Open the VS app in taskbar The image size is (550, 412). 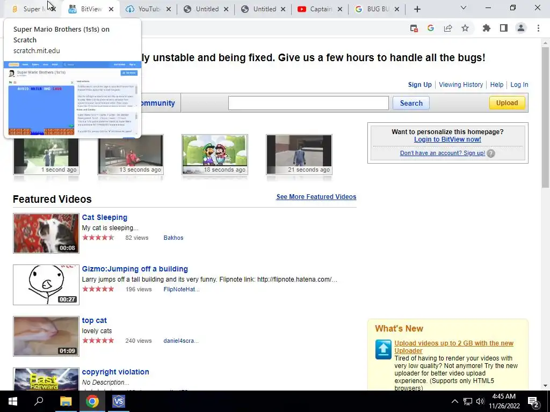(119, 401)
